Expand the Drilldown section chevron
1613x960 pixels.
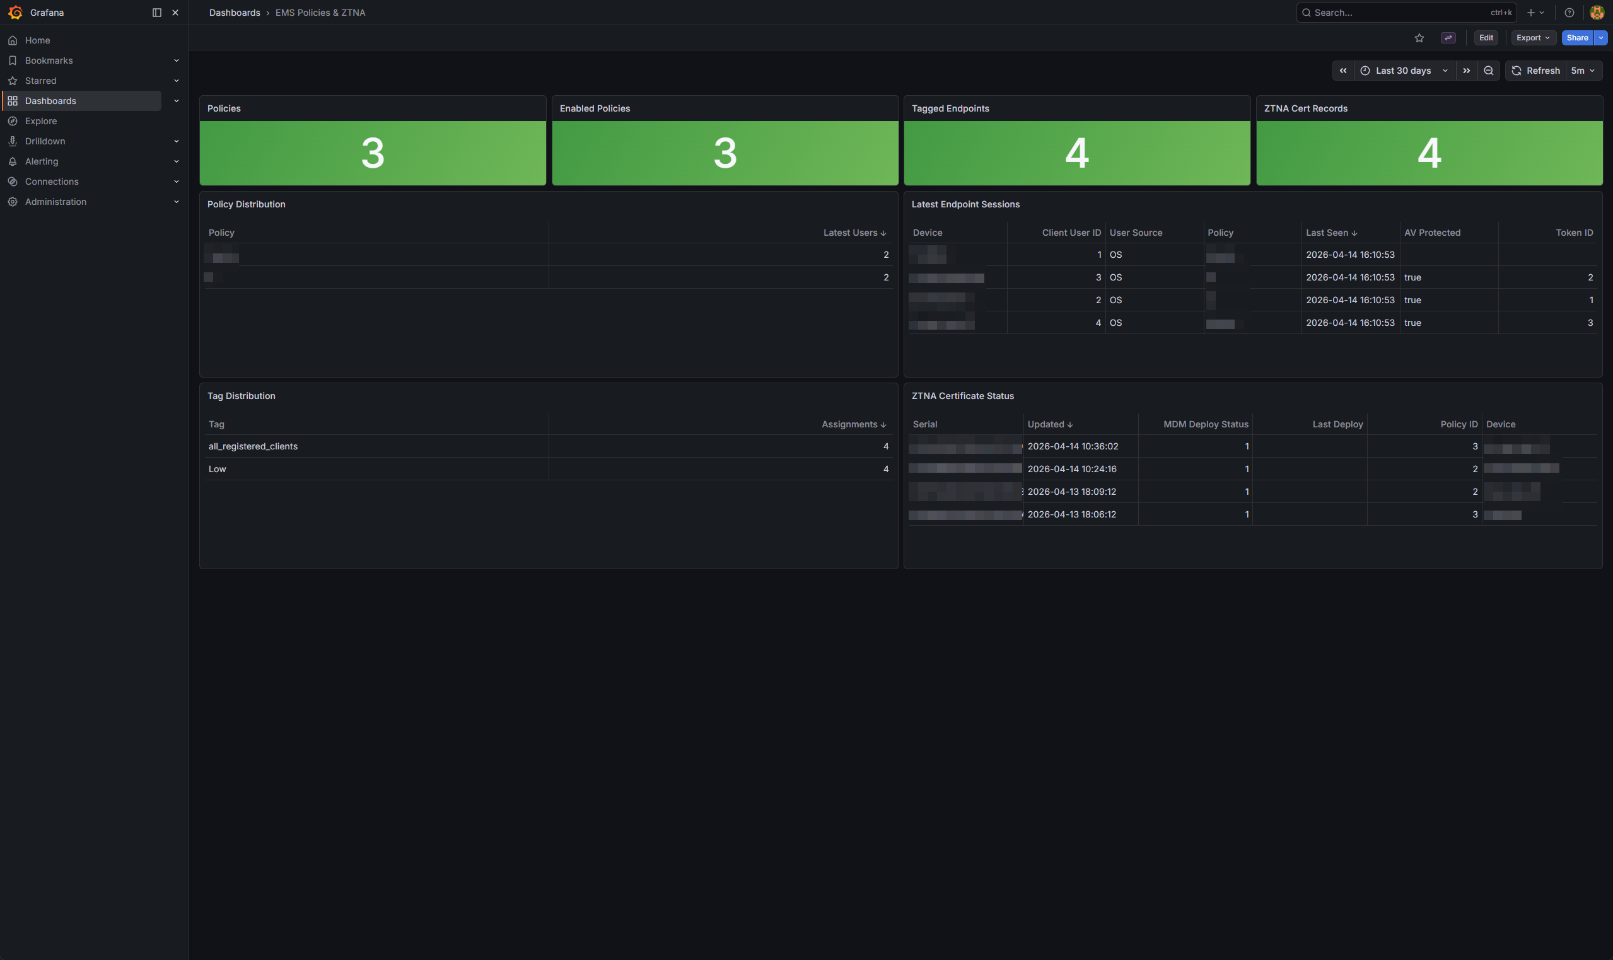(176, 141)
